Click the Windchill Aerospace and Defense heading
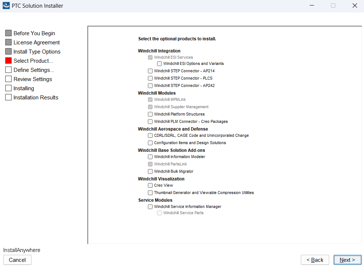The height and width of the screenshot is (267, 364). coord(173,129)
